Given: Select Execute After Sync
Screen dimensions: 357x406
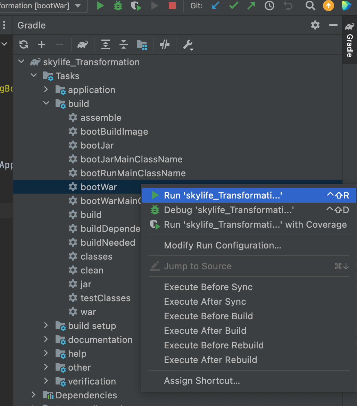Looking at the screenshot, I should pyautogui.click(x=249, y=302).
